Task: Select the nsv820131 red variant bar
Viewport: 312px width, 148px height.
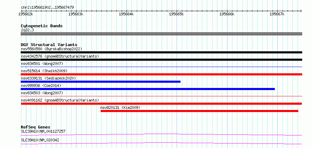Action: pos(199,111)
